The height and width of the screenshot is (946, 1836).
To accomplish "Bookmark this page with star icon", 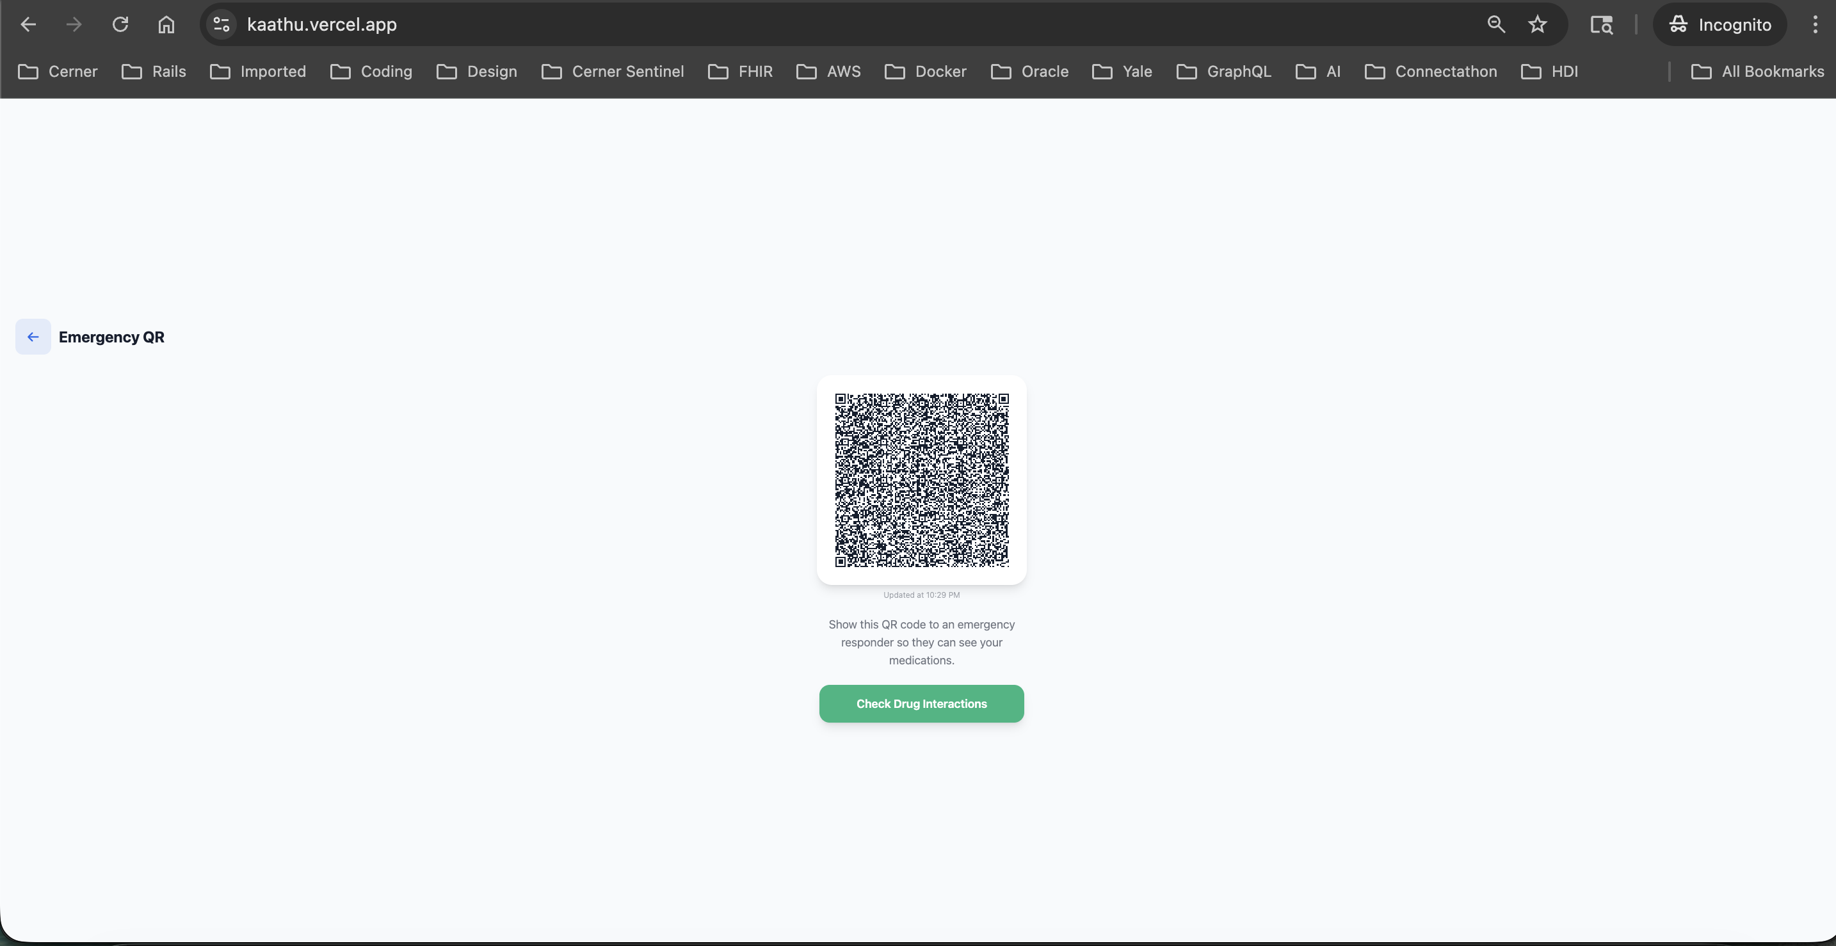I will pyautogui.click(x=1538, y=25).
